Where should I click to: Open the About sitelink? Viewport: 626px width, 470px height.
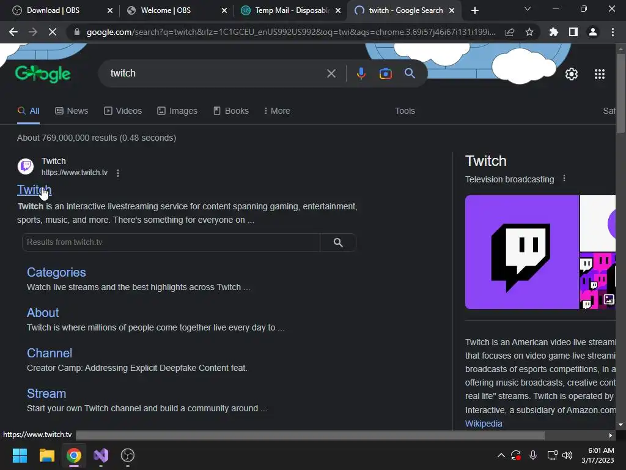click(x=43, y=313)
